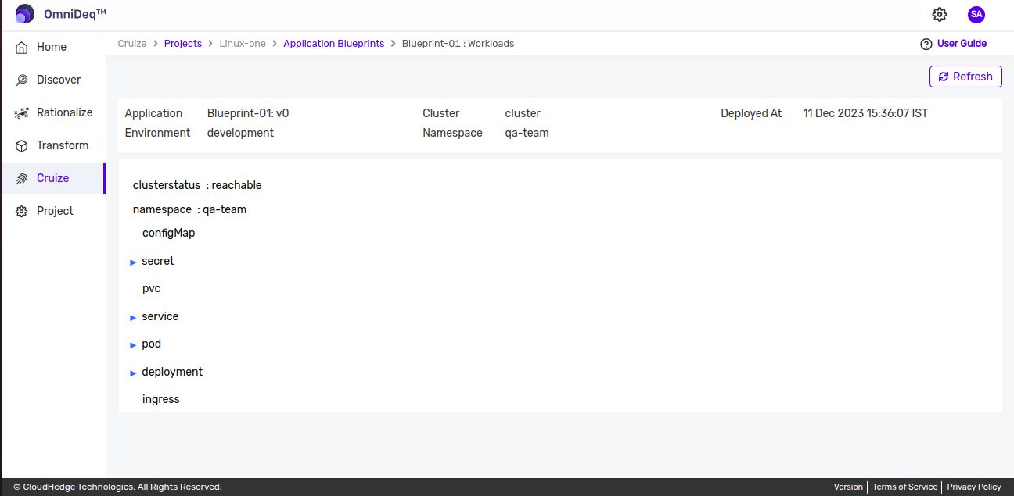Click the User Guide help icon
The width and height of the screenshot is (1014, 496).
pyautogui.click(x=926, y=44)
